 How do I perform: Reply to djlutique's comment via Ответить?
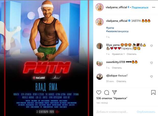(x=121, y=81)
